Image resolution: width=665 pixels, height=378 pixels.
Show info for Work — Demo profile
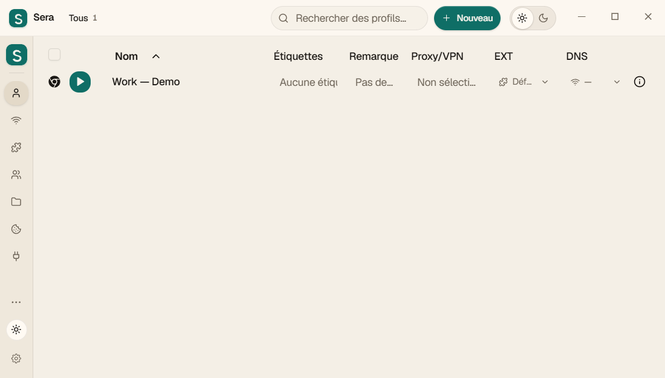pyautogui.click(x=639, y=82)
